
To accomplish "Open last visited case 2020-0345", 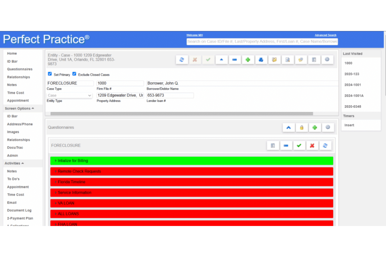I will click(x=353, y=106).
